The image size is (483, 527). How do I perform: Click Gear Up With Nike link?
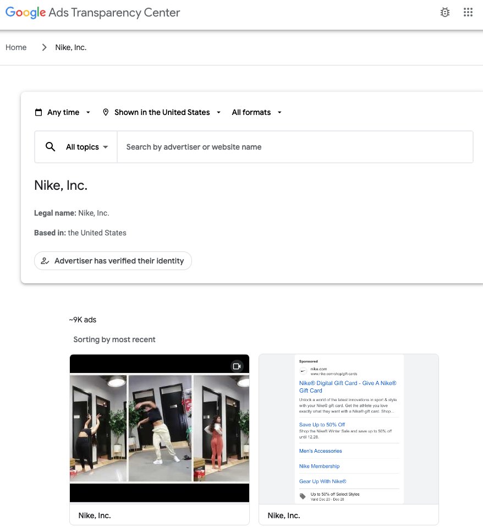(x=323, y=481)
